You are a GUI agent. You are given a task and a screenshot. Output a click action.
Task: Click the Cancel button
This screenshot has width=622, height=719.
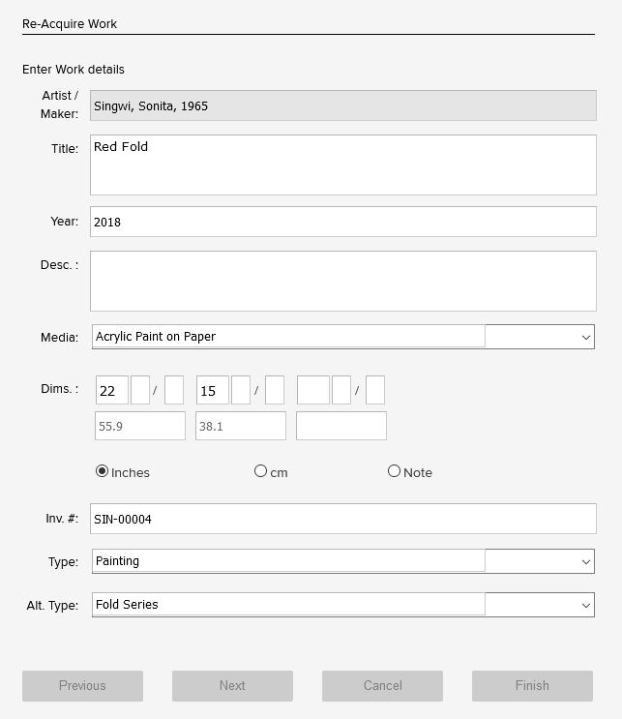pos(382,685)
